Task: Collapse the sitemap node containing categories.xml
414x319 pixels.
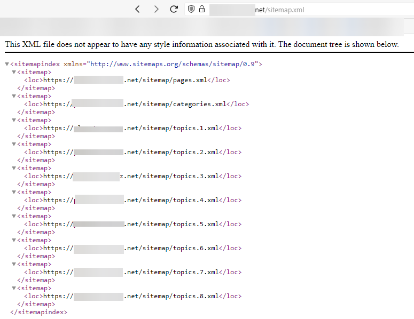Action: pyautogui.click(x=14, y=96)
